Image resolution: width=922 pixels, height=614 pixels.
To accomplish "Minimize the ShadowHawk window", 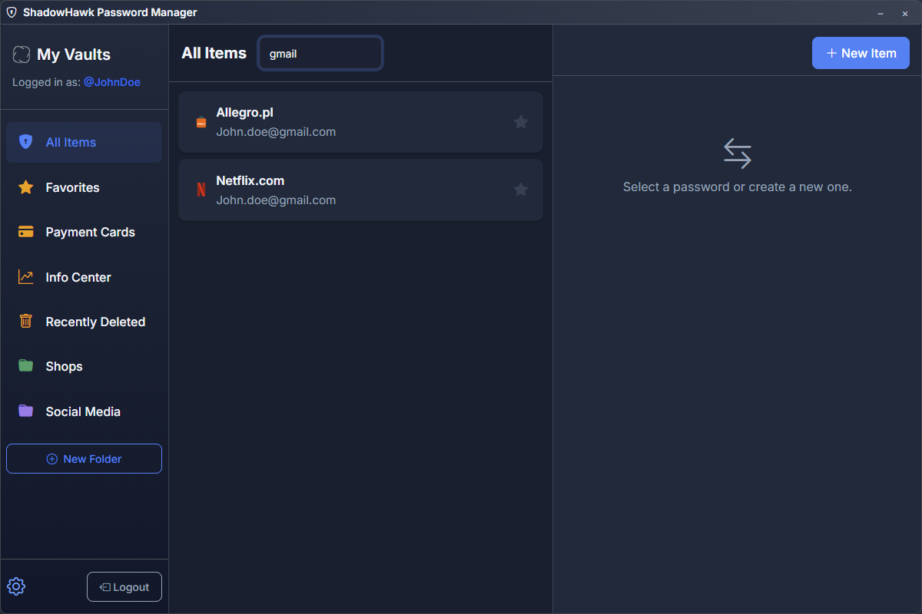I will (881, 13).
